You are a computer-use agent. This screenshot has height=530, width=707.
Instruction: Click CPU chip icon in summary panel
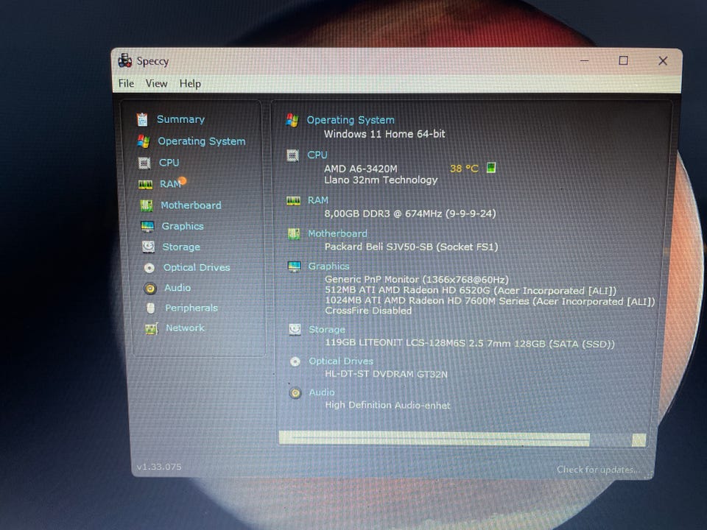point(292,156)
